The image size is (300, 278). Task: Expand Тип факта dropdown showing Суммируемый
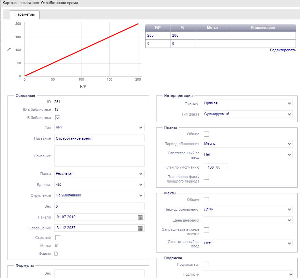[247, 114]
